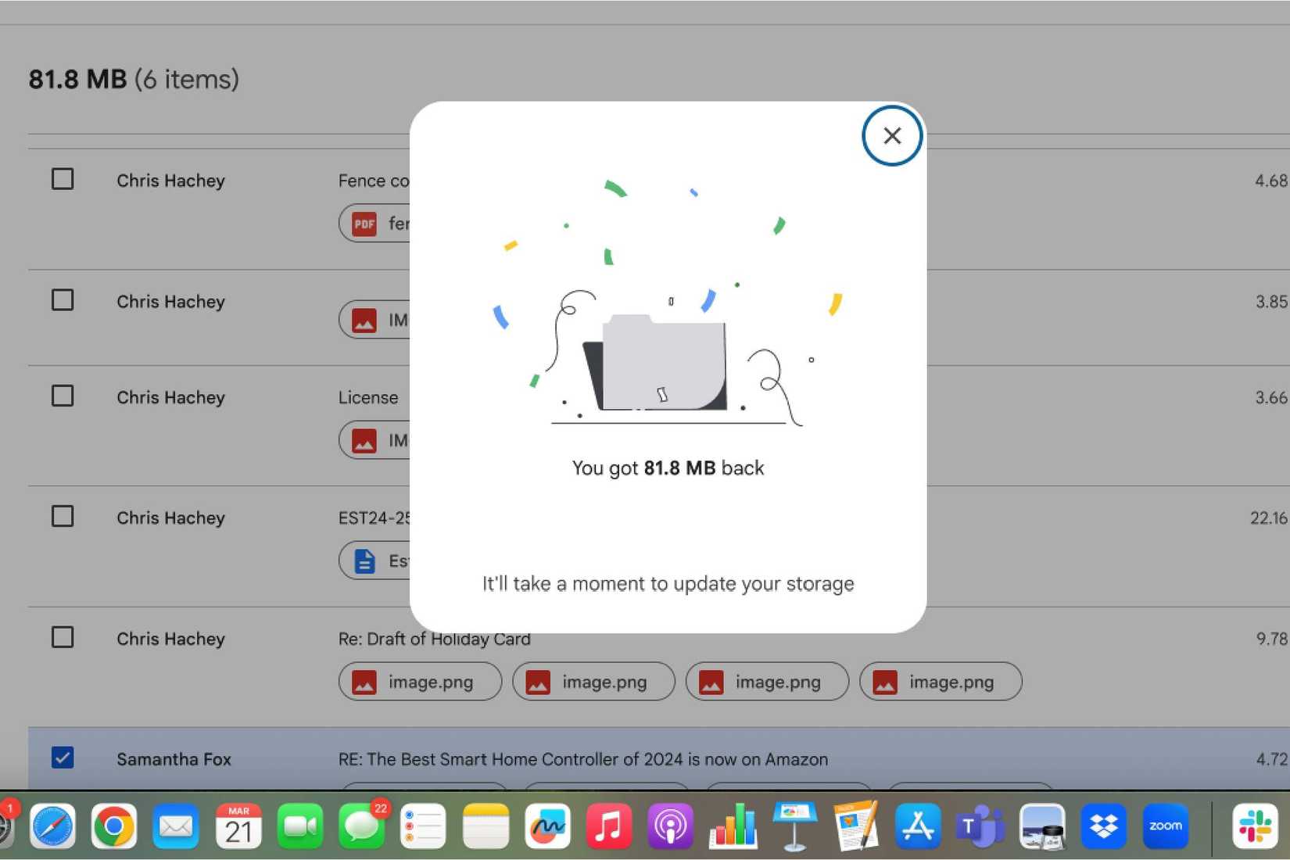Open Dropbox from the dock
Viewport: 1290px width, 860px height.
1104,826
